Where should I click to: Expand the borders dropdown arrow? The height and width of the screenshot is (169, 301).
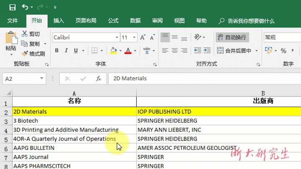click(x=102, y=51)
